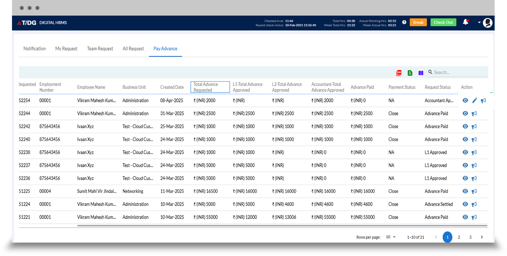Go to the Team Request tab
The height and width of the screenshot is (256, 507).
pyautogui.click(x=100, y=49)
